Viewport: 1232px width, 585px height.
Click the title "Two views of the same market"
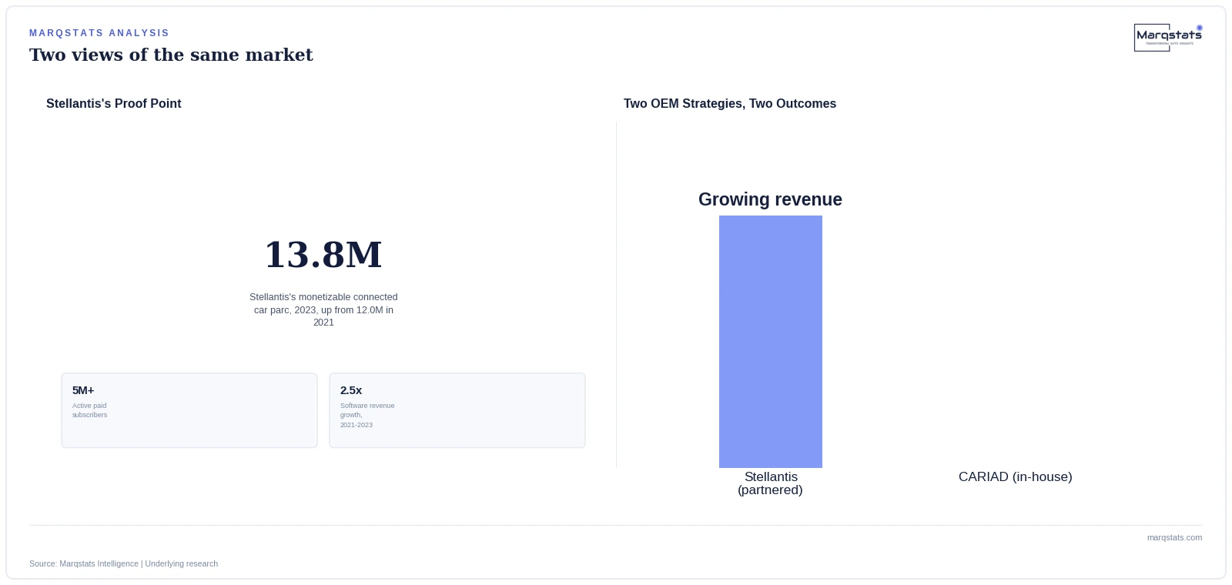coord(171,55)
